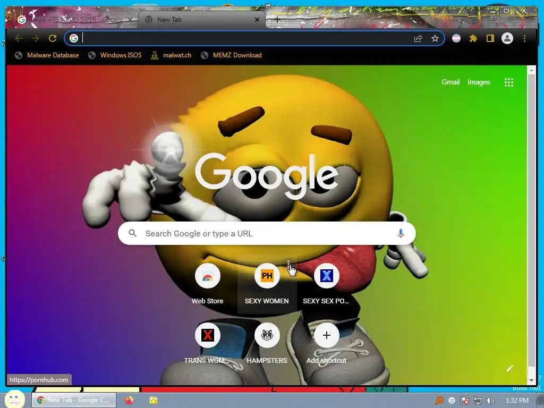Open Chrome's three-dot main menu

tap(524, 38)
